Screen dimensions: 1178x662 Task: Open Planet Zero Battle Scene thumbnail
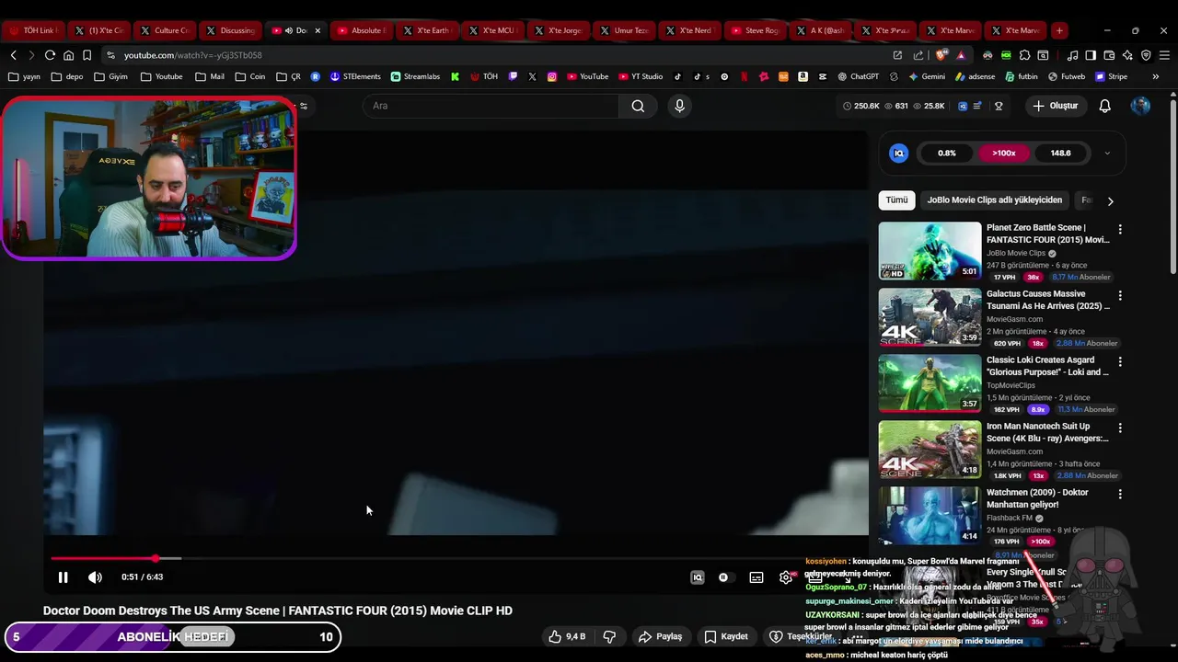point(930,251)
